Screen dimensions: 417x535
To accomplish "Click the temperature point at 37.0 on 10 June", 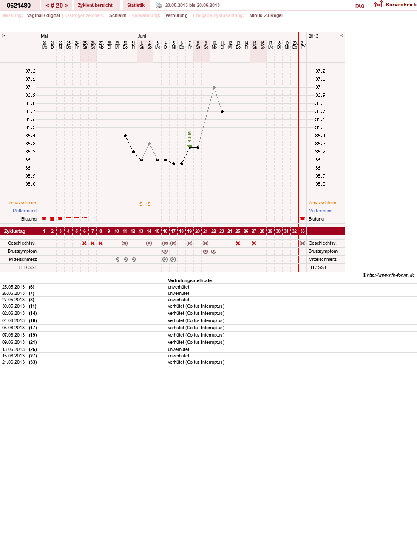I will 214,87.
